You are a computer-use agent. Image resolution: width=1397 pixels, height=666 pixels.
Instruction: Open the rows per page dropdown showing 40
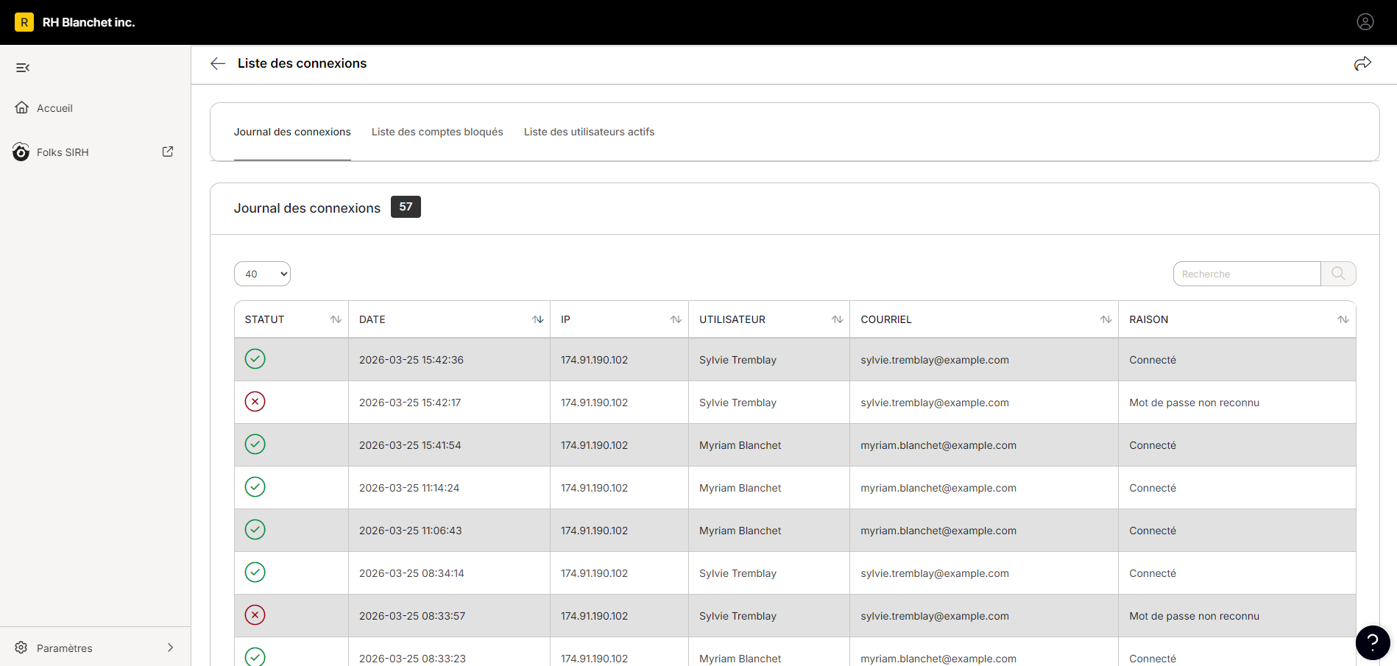click(x=262, y=274)
